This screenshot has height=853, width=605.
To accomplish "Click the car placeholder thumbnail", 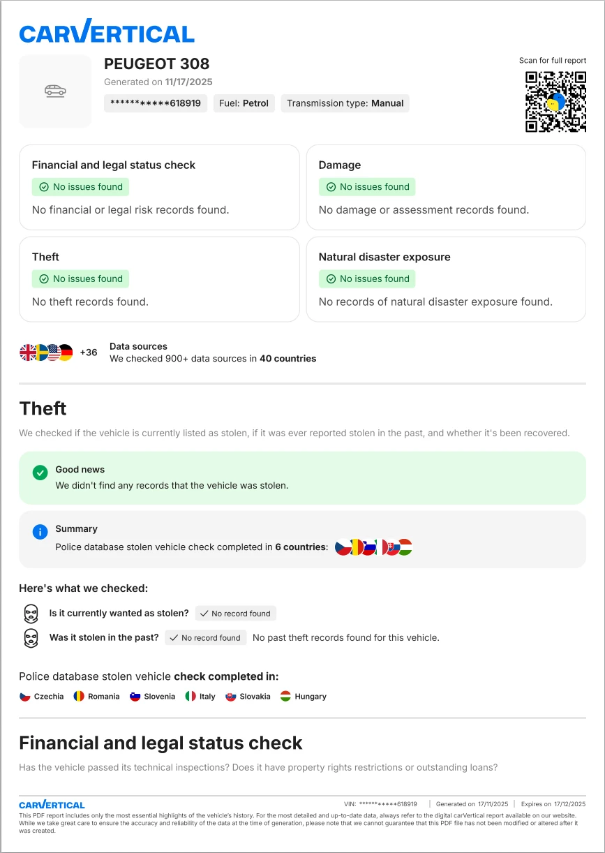I will click(55, 91).
